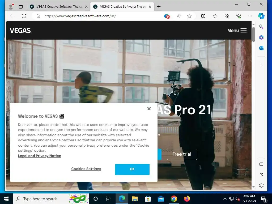This screenshot has height=204, width=272.
Task: Launch Firefox from taskbar
Action: (187, 199)
